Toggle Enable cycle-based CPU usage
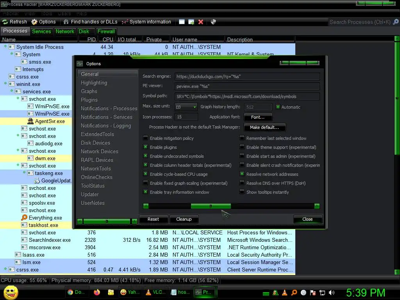This screenshot has height=300, width=400. (145, 174)
